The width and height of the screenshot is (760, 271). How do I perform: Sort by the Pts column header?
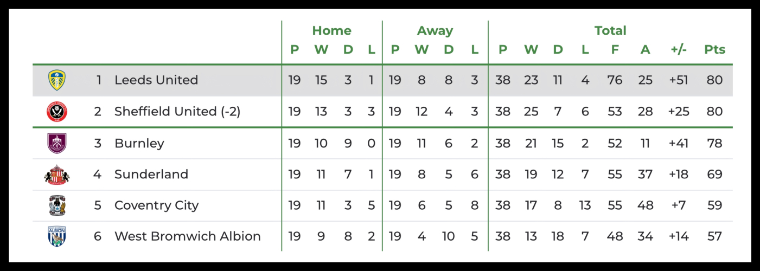pos(714,50)
